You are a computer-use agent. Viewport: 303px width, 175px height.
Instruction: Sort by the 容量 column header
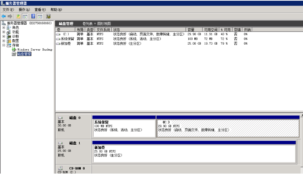[x=194, y=30]
